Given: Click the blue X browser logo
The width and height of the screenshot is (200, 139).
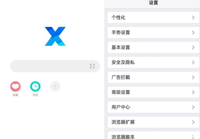Looking at the screenshot, I should (55, 36).
